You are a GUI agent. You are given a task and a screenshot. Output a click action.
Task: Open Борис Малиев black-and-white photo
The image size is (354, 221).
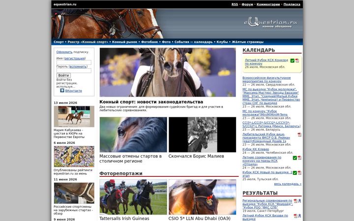[x=202, y=135]
